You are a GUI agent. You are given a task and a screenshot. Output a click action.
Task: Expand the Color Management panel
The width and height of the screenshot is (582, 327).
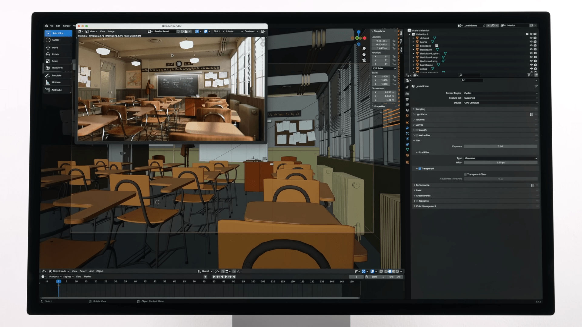click(x=426, y=206)
